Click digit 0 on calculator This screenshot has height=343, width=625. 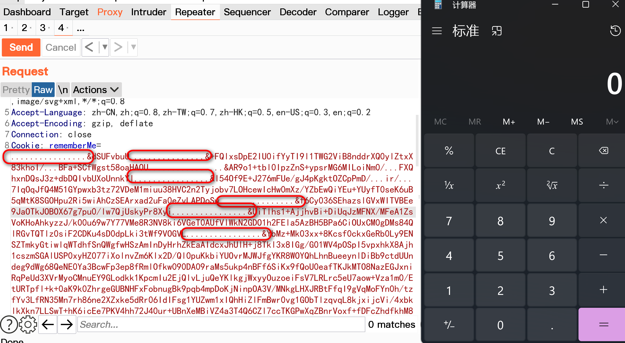pos(500,325)
